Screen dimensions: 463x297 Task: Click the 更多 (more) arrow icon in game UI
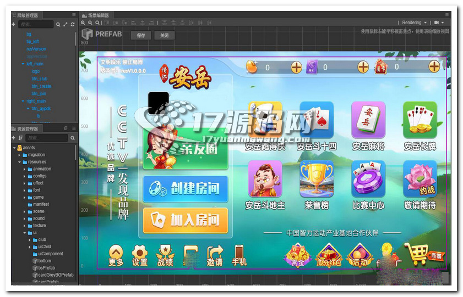pyautogui.click(x=116, y=255)
